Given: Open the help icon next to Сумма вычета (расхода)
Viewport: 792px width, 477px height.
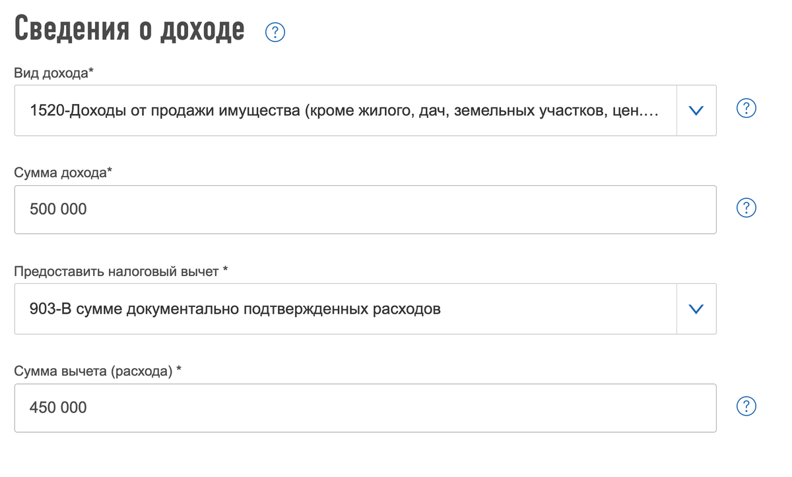Looking at the screenshot, I should pyautogui.click(x=746, y=406).
